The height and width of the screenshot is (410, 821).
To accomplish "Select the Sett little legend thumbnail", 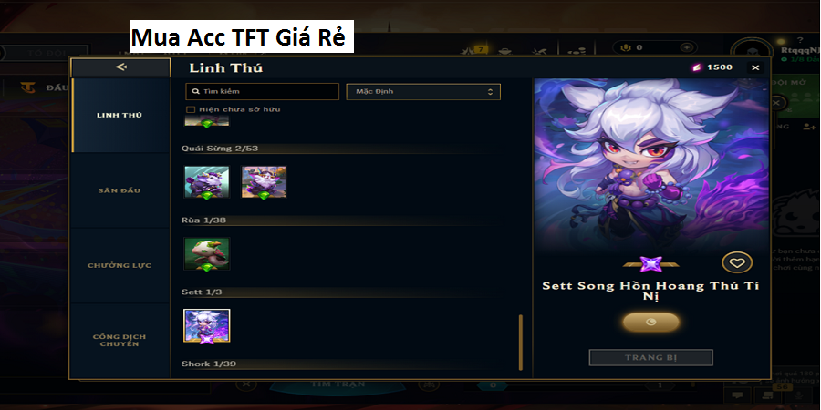I will click(x=207, y=326).
